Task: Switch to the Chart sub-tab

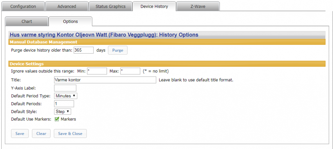Action: pos(27,21)
